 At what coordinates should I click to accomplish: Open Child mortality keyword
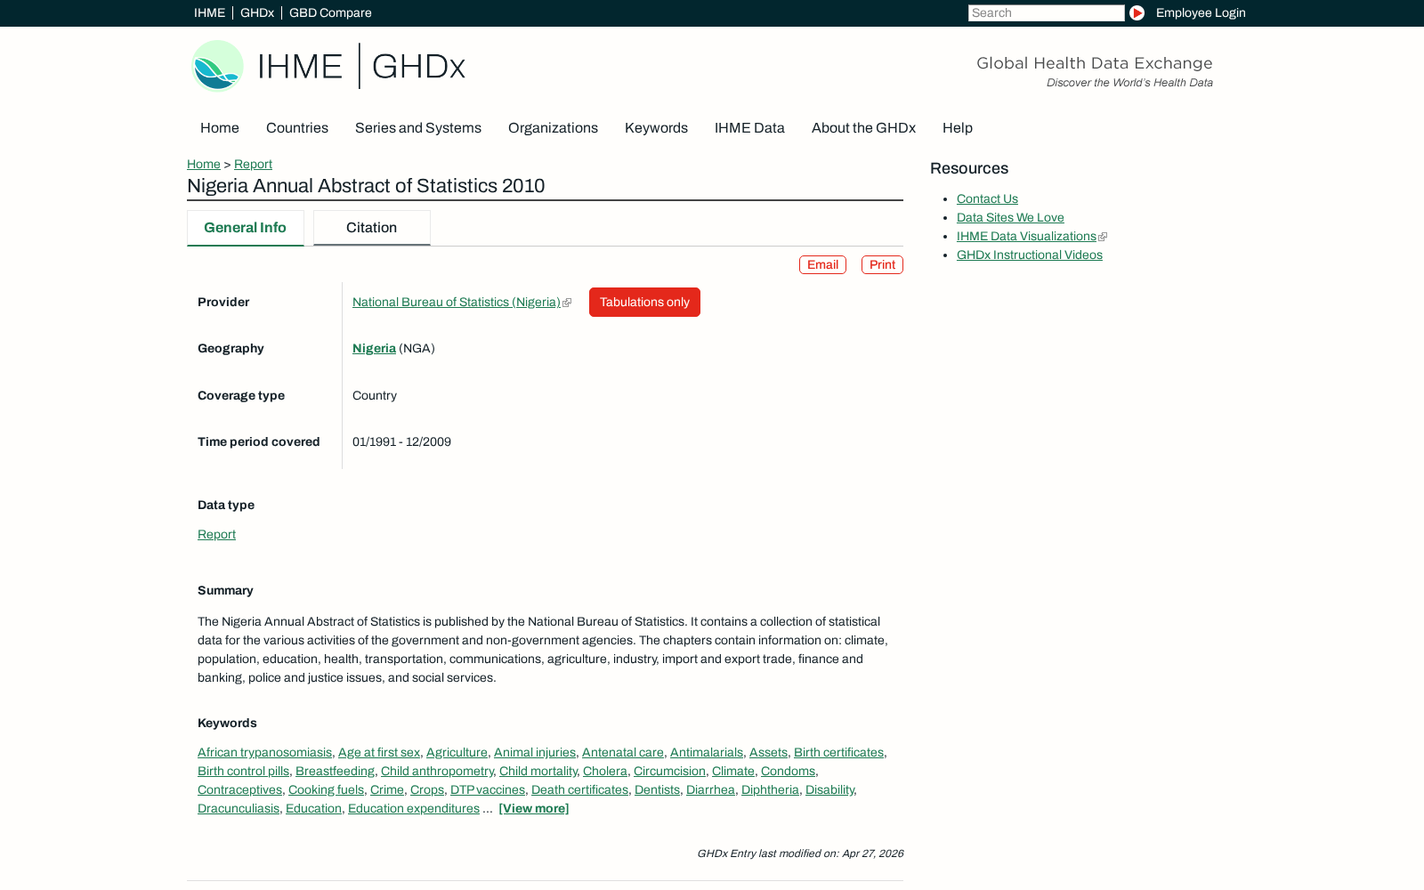pos(538,771)
